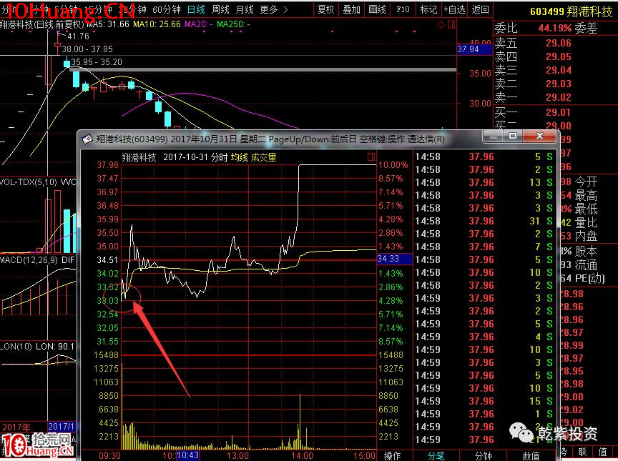The height and width of the screenshot is (461, 618).
Task: Click the 量比 label
Action: 586,222
